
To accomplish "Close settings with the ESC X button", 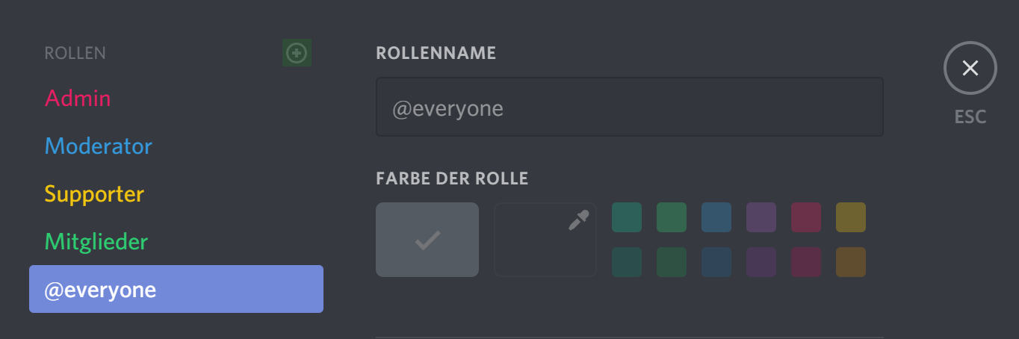I will coord(970,68).
